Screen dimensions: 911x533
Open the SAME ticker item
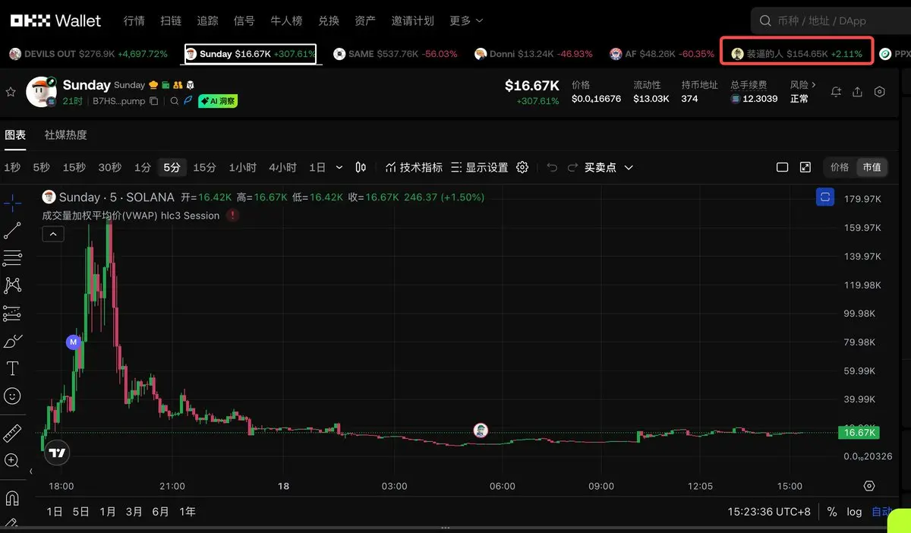click(x=396, y=54)
